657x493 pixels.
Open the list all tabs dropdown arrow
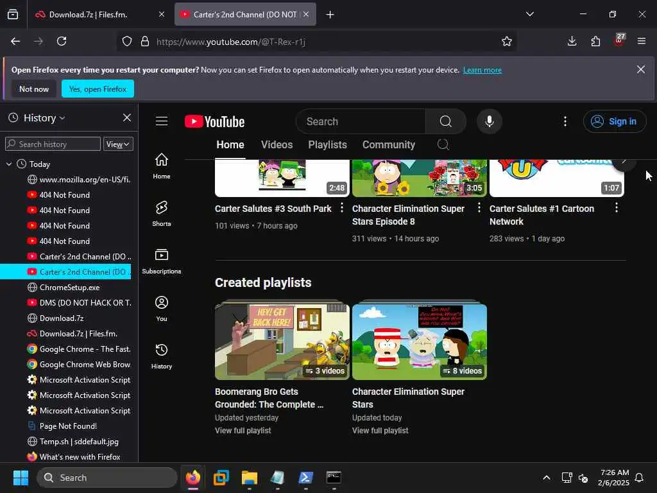529,14
